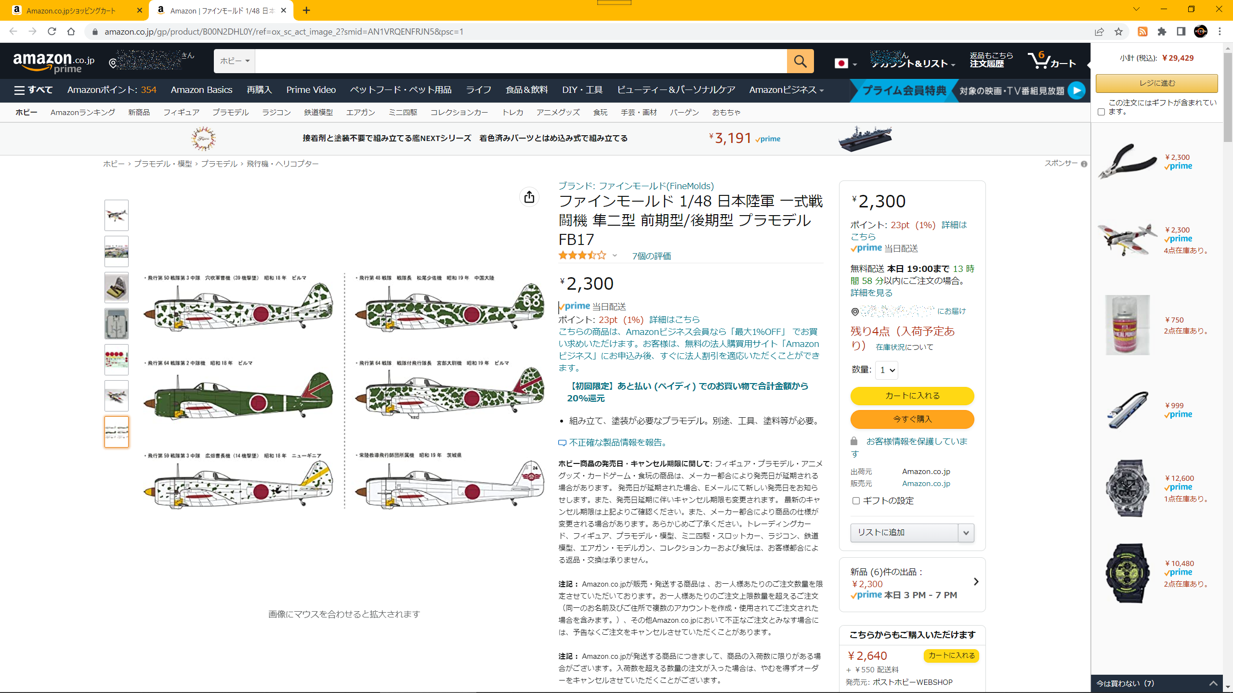Viewport: 1233px width, 693px height.
Task: Open the 飛行機・ヘリコプター breadcrumb link
Action: tap(282, 164)
